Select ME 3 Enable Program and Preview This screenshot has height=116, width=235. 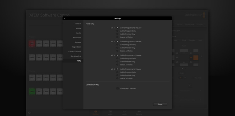pyautogui.click(x=117, y=55)
